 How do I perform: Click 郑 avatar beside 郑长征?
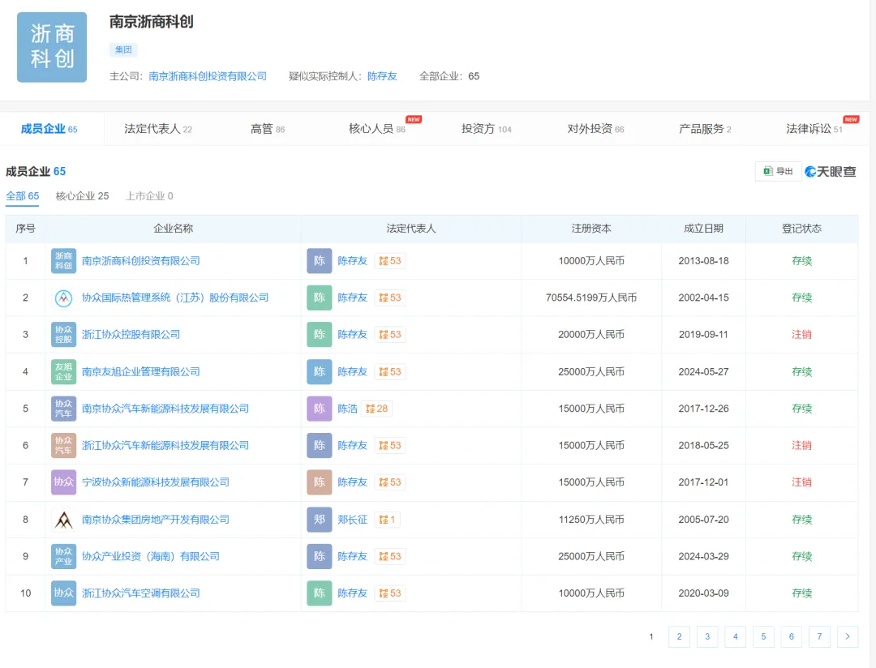pyautogui.click(x=320, y=520)
